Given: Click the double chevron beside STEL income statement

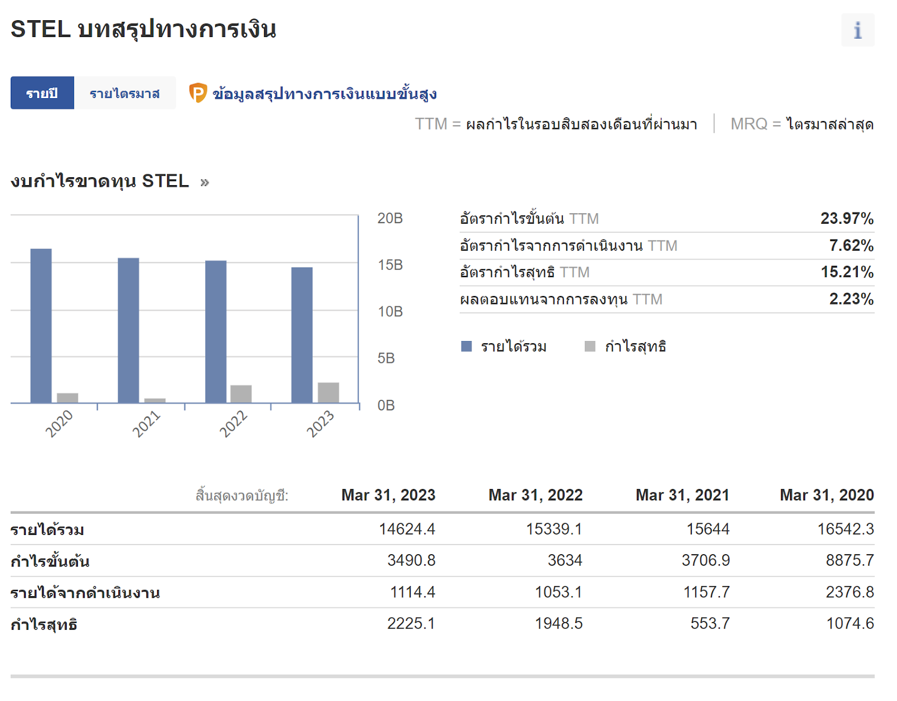Looking at the screenshot, I should [205, 182].
